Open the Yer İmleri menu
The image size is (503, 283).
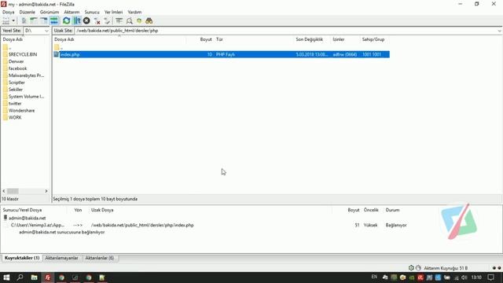tap(113, 12)
